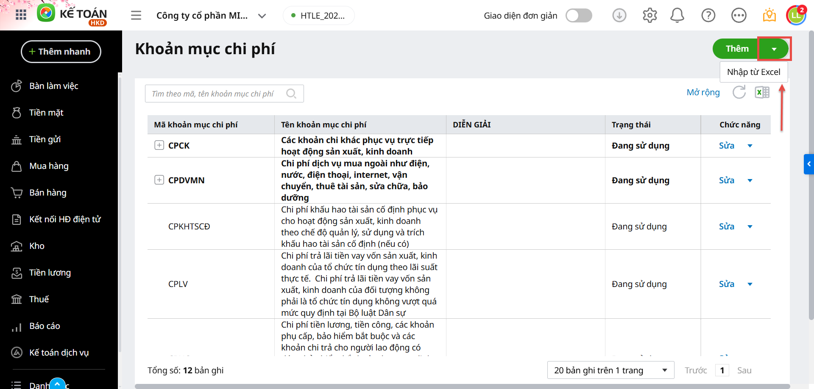Click the Excel export icon

(x=762, y=92)
